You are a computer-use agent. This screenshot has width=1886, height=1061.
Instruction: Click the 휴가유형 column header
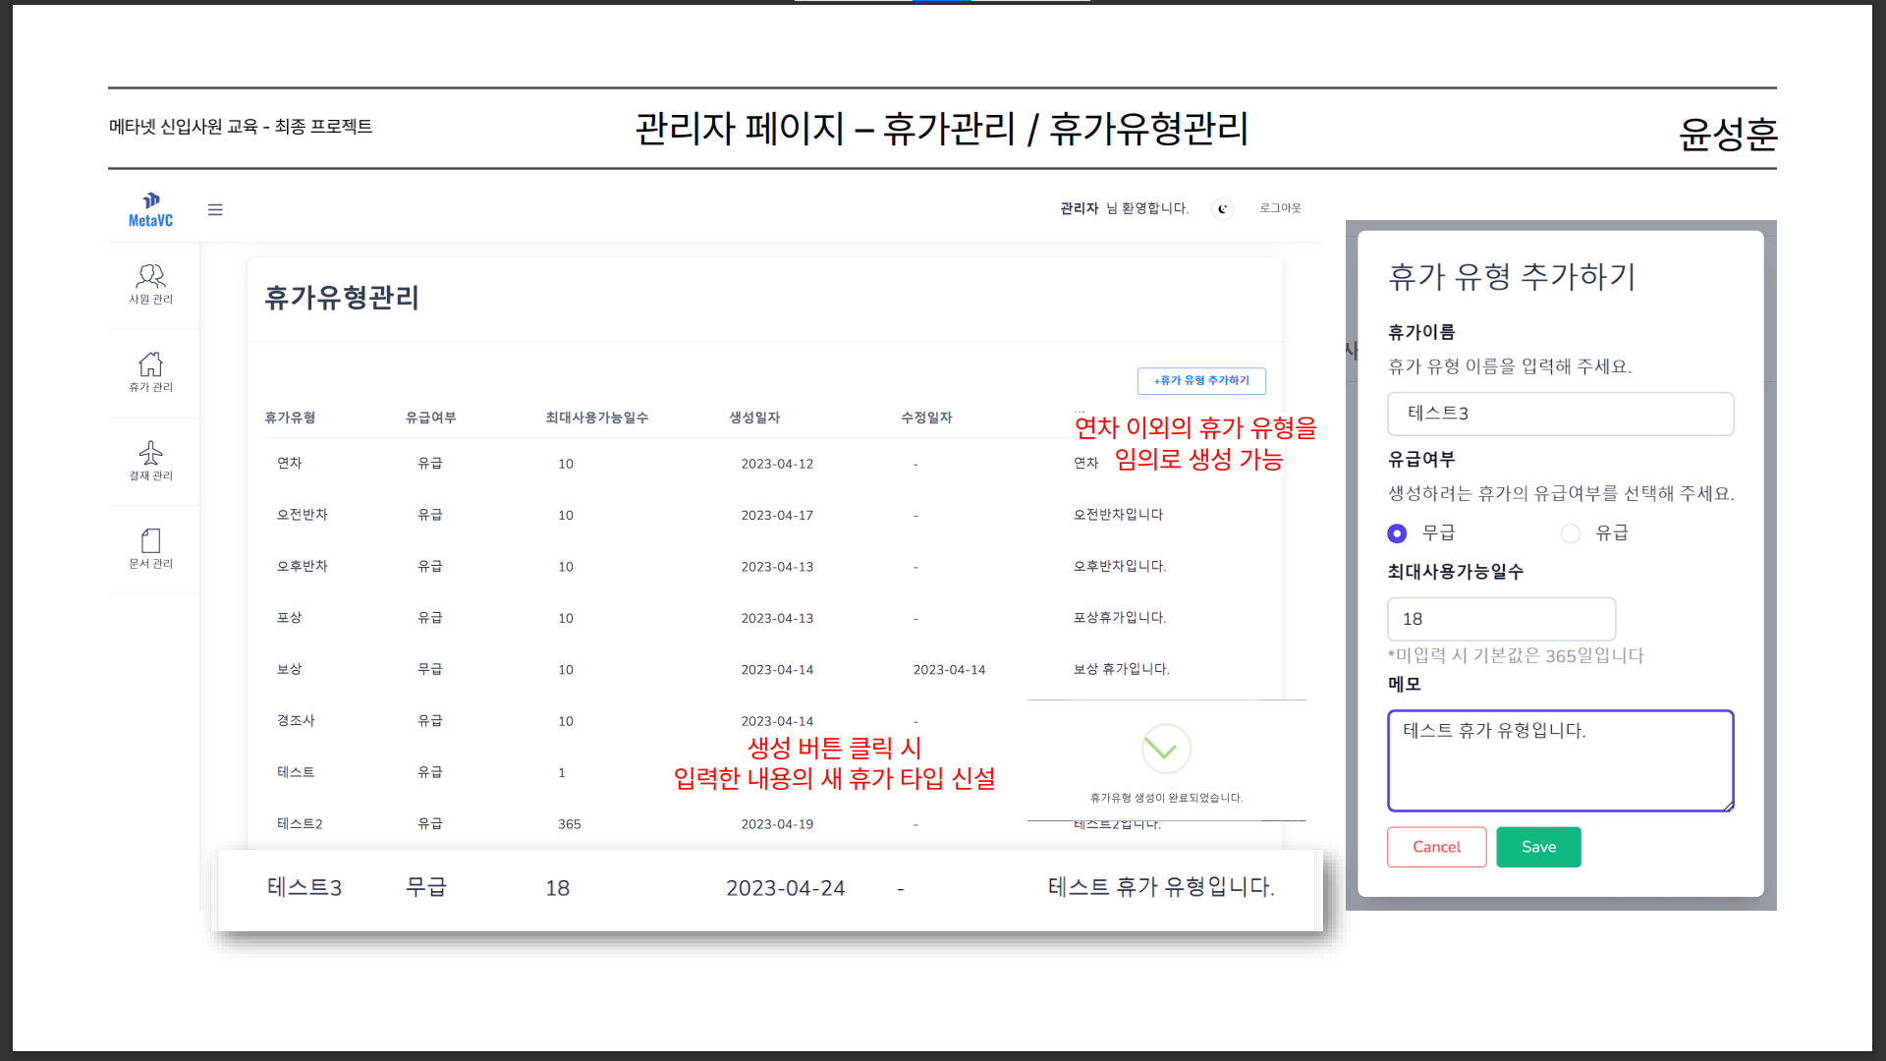tap(290, 418)
